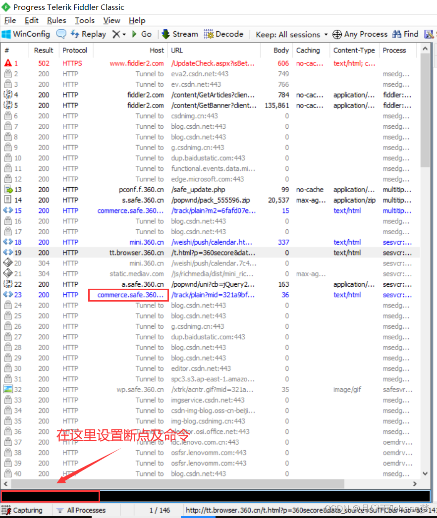Click the vertical scrollbar down arrow
The width and height of the screenshot is (437, 518).
point(425,473)
